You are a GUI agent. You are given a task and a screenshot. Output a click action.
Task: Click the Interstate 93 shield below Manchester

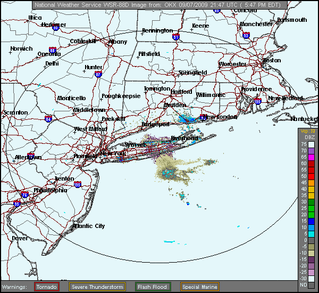click(246, 36)
